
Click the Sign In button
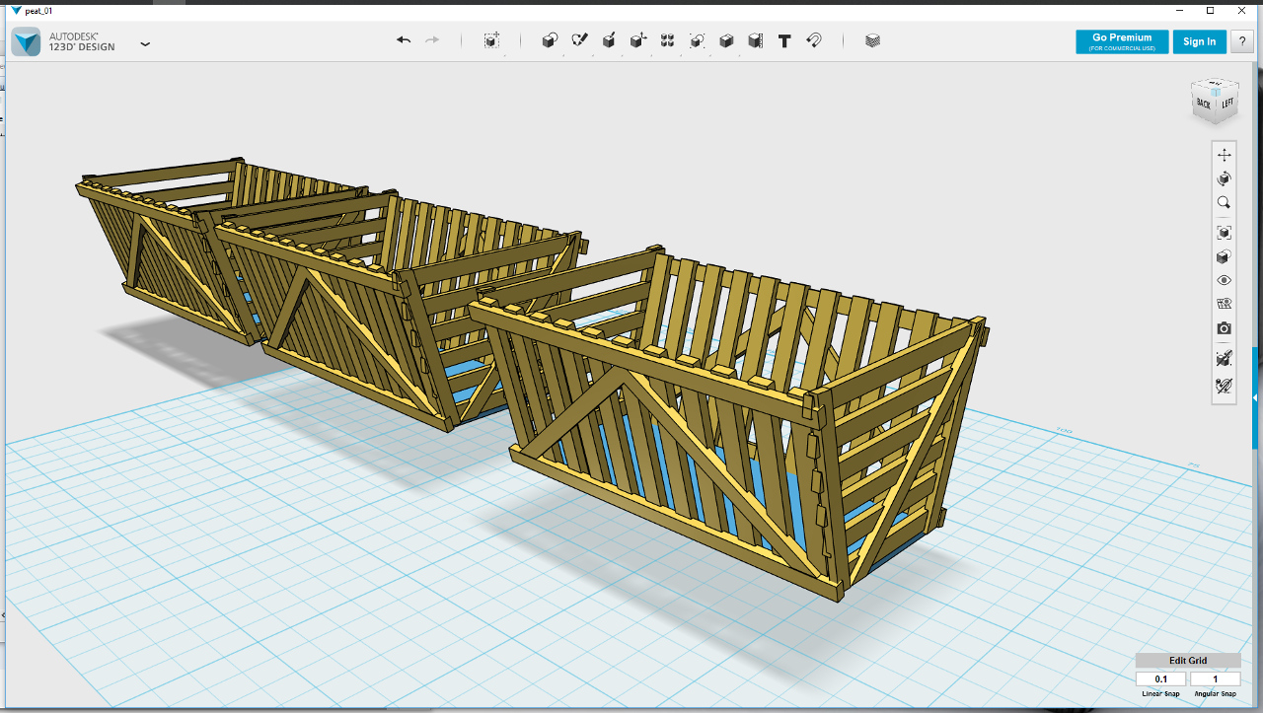(x=1200, y=41)
